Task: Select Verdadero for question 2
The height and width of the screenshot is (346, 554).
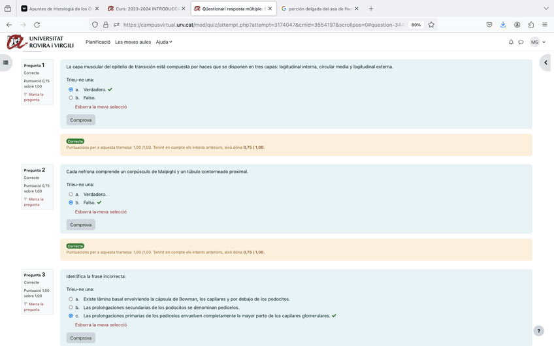Action: click(x=71, y=194)
